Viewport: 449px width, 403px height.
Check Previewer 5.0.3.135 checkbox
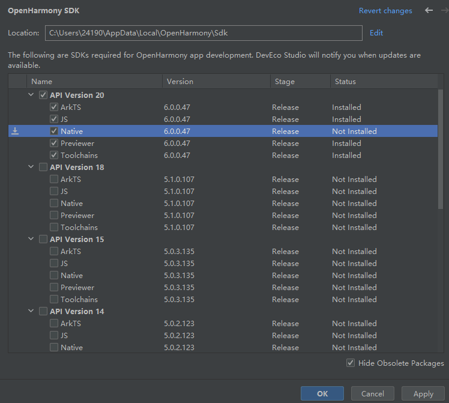(54, 288)
